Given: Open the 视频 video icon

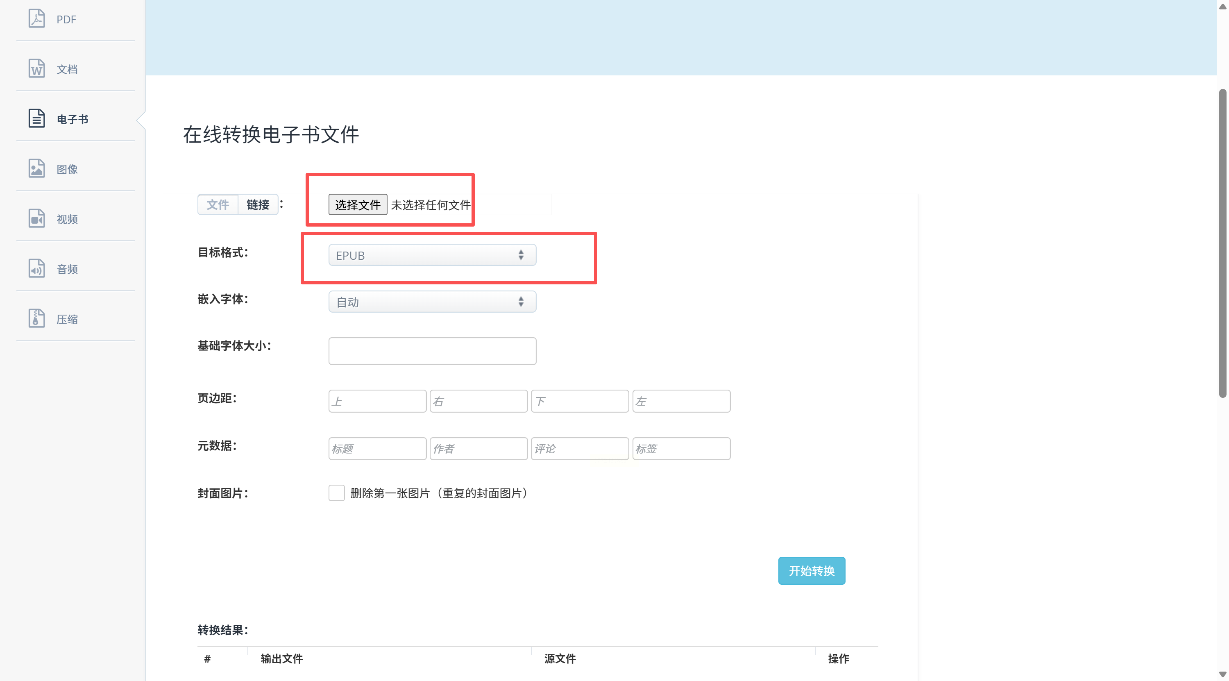Looking at the screenshot, I should click(x=36, y=218).
